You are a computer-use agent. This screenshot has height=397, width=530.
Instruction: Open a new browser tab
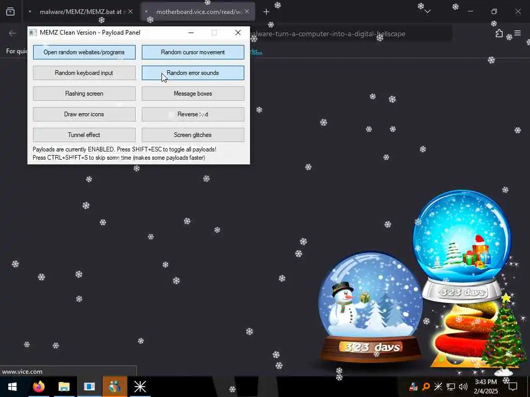tap(266, 12)
